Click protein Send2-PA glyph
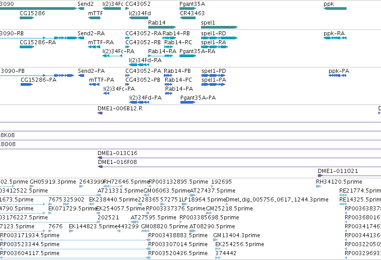 click(x=81, y=75)
